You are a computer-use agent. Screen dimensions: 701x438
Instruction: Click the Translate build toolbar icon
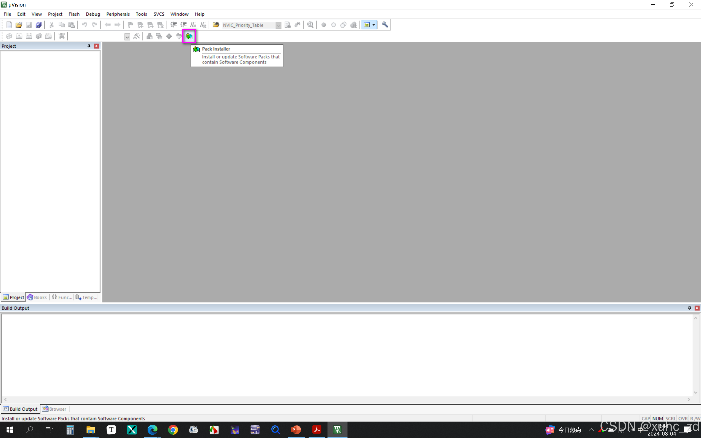pyautogui.click(x=9, y=36)
